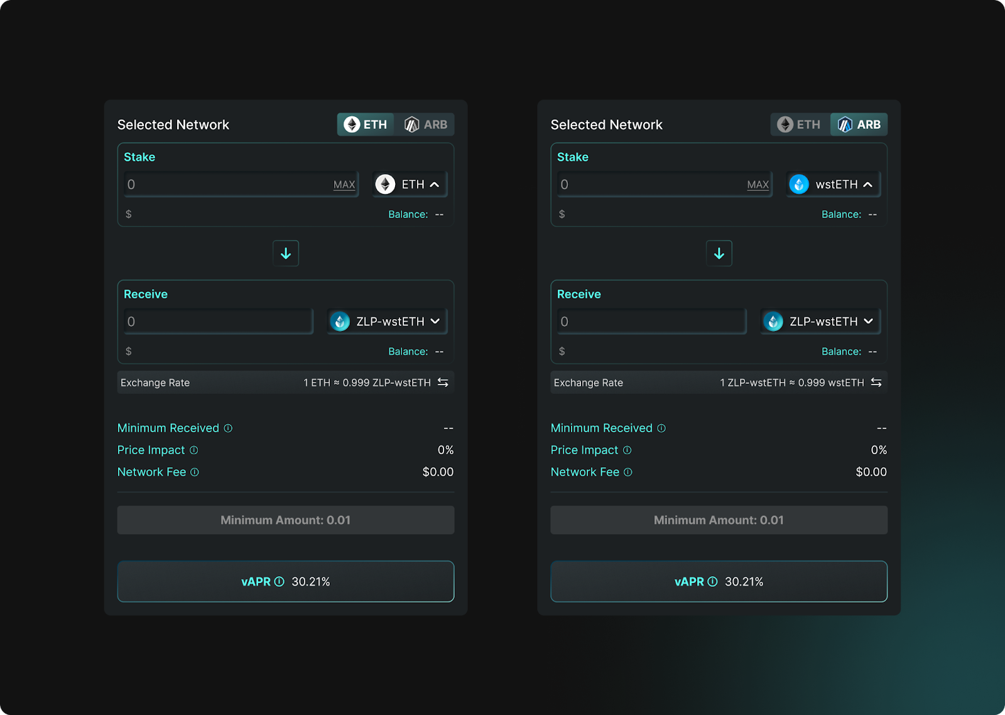Select ETH network in left panel
The height and width of the screenshot is (715, 1005).
[366, 124]
